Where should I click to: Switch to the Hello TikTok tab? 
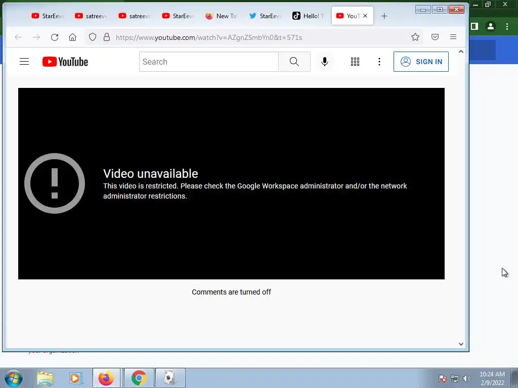point(309,16)
